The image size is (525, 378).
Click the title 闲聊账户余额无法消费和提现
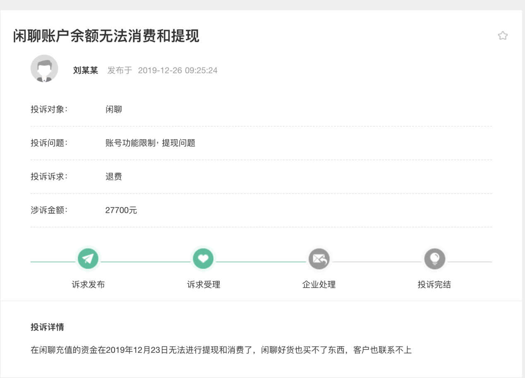(x=106, y=36)
